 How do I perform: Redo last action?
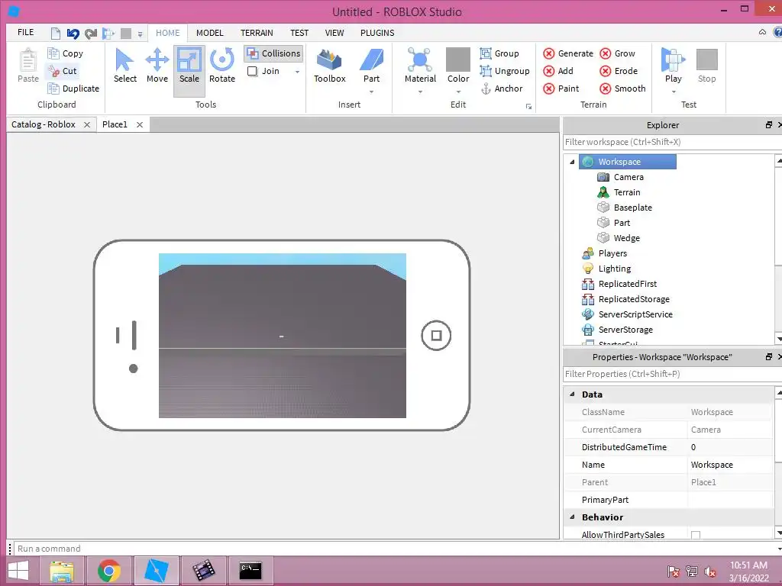(x=90, y=34)
